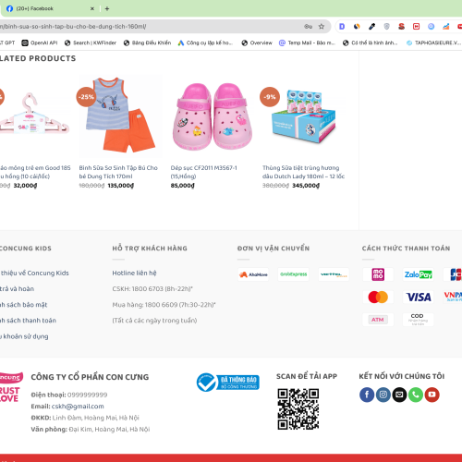462x462 pixels.
Task: Open the TAPHOASIEURE bookmark
Action: (433, 43)
